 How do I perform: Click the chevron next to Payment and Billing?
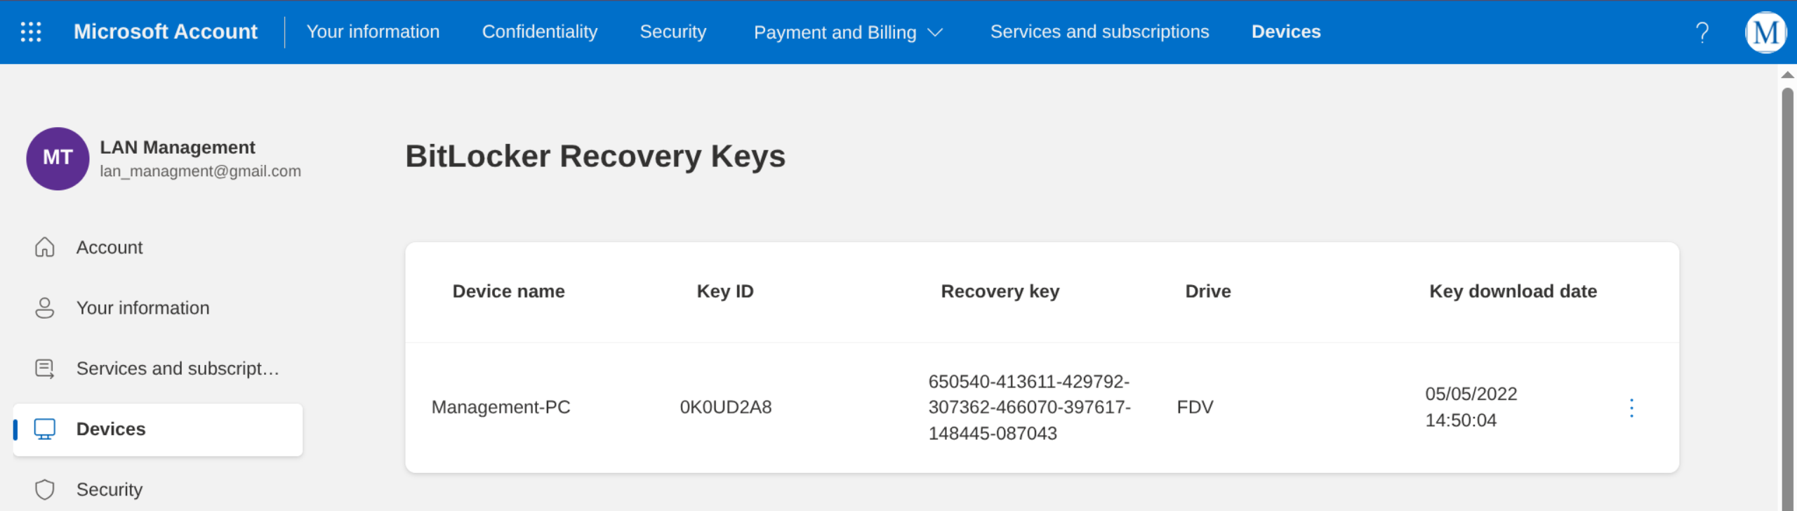[935, 33]
